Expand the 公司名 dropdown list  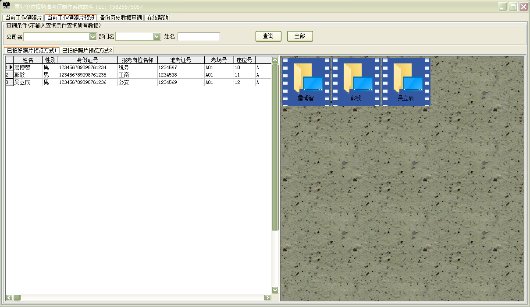pos(92,37)
